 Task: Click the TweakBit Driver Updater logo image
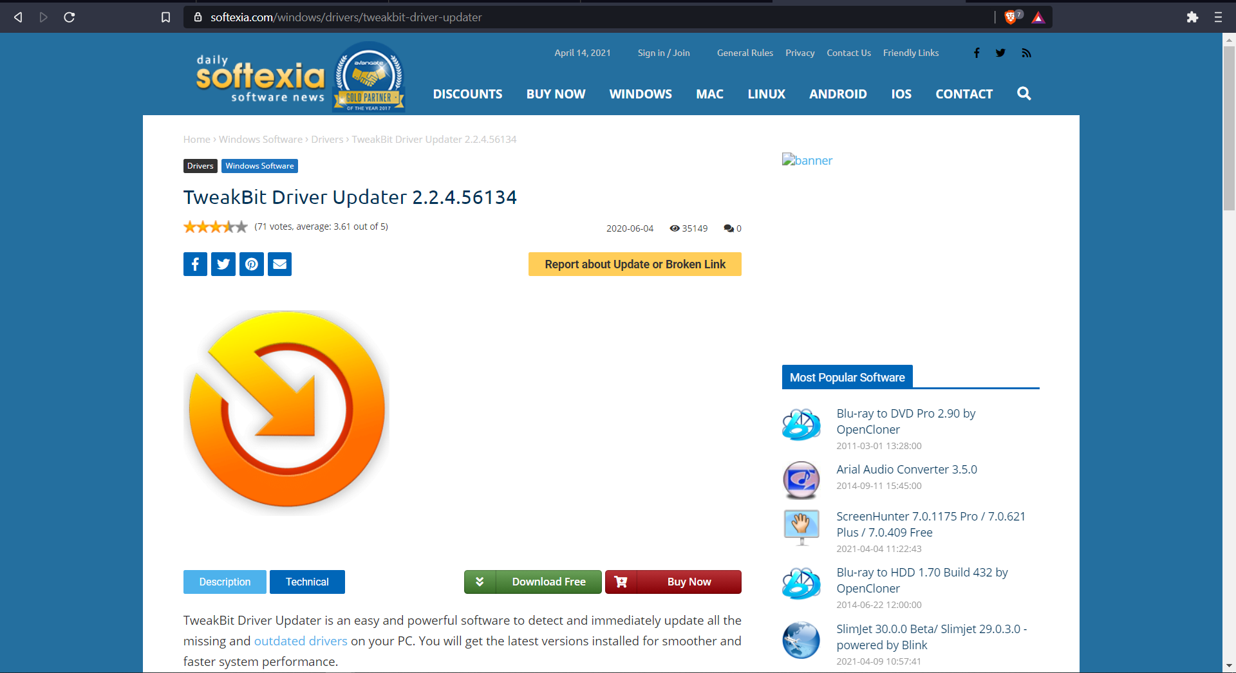(286, 412)
